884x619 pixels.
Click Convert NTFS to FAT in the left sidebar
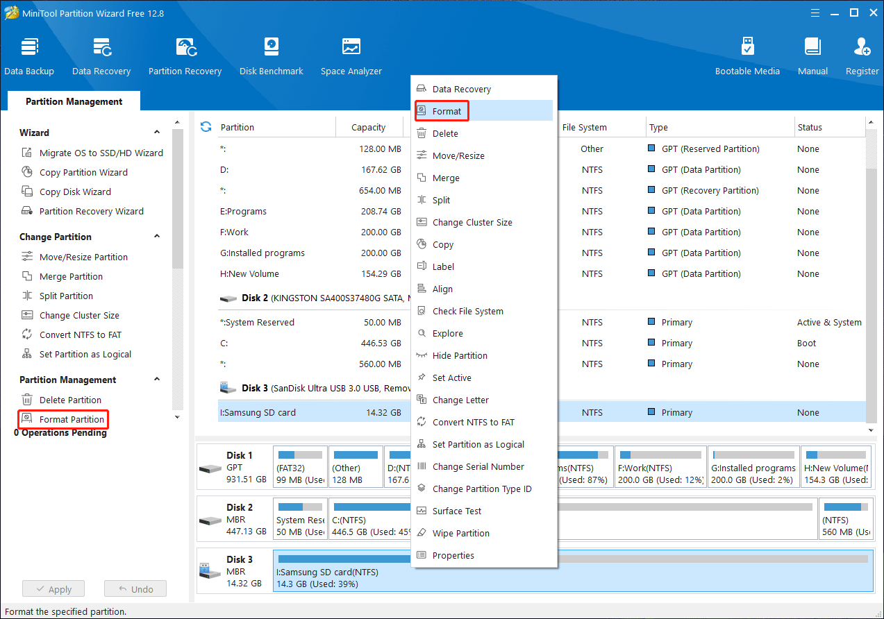point(71,334)
